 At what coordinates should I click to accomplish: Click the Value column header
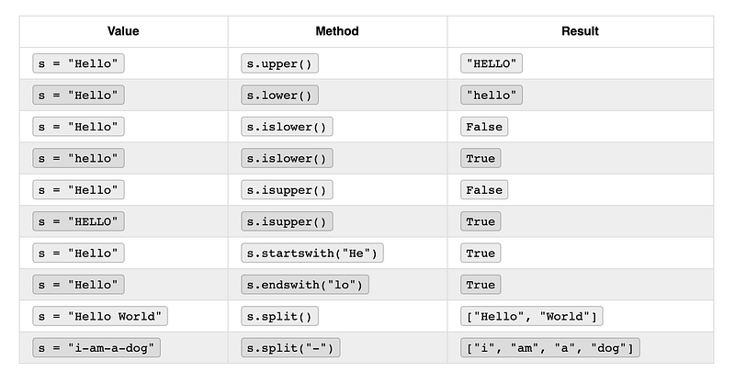[x=123, y=31]
